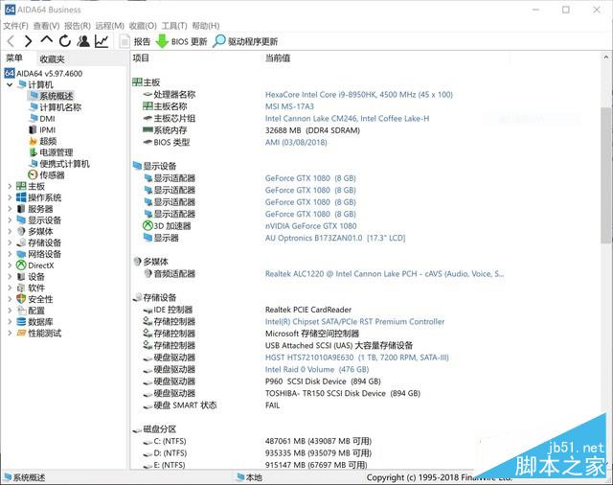Click the vertical scrollbar thumb
The height and width of the screenshot is (485, 613).
pos(606,175)
